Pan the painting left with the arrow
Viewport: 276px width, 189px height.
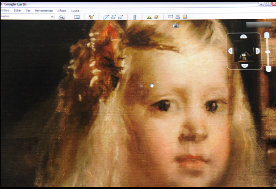[x=230, y=51]
